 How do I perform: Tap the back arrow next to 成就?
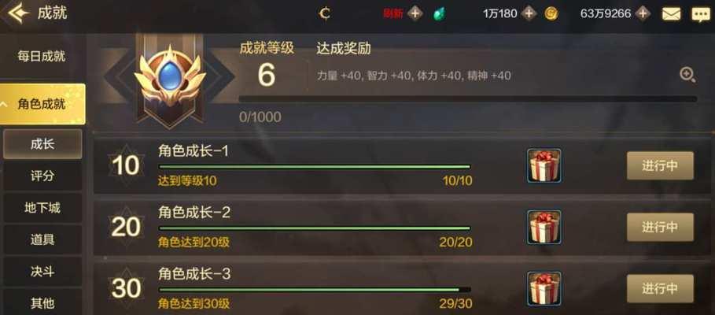point(18,13)
